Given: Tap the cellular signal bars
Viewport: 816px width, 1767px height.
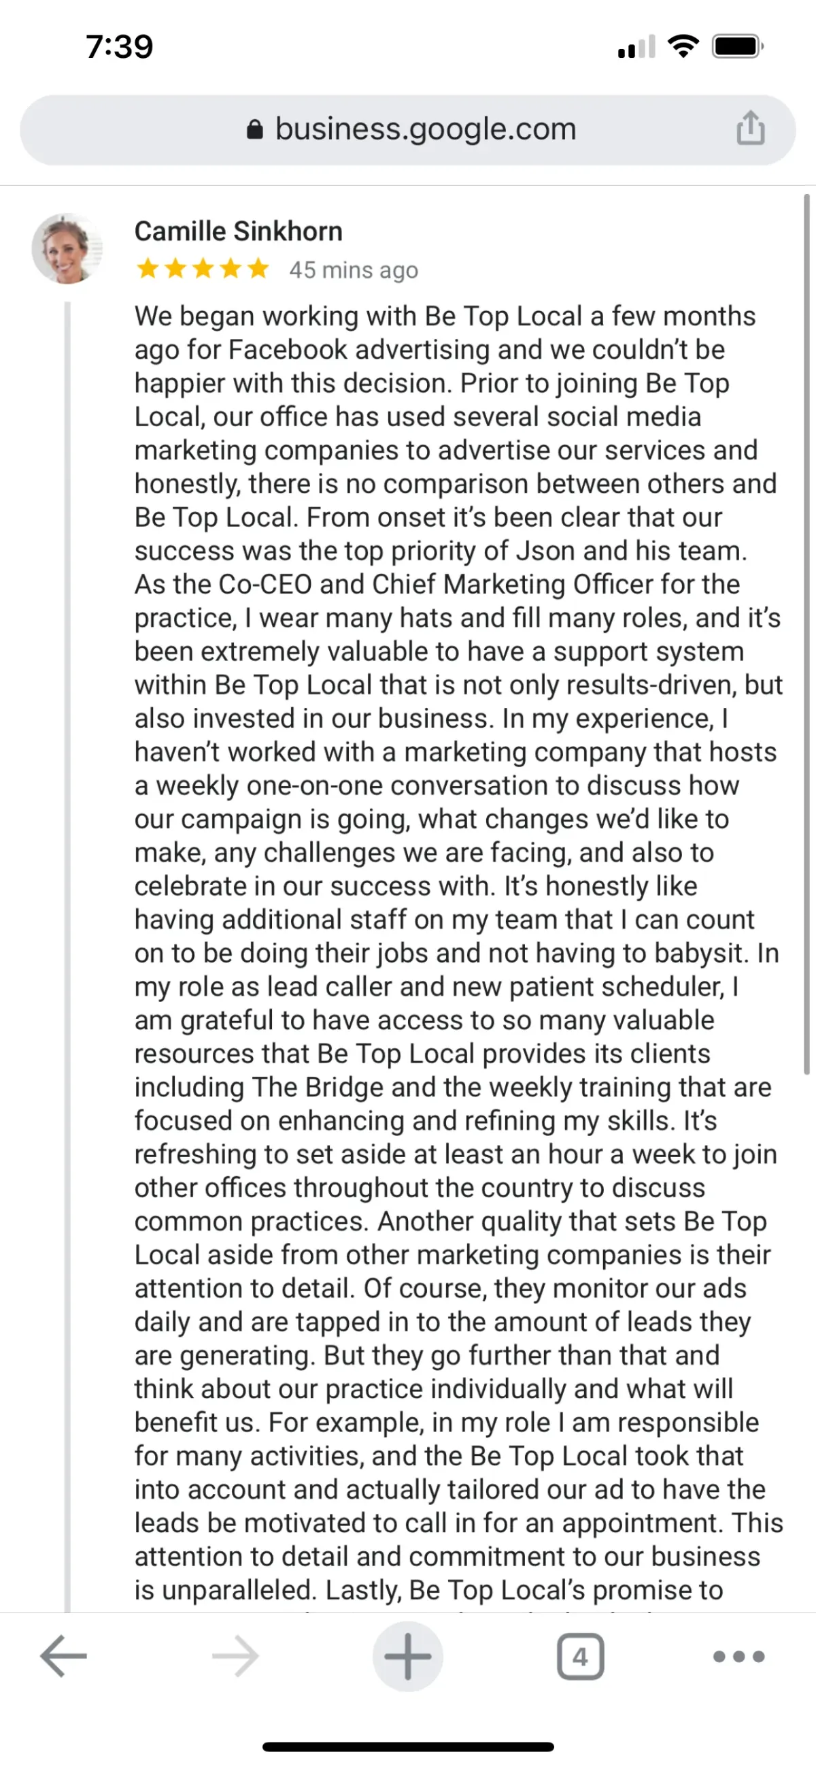Looking at the screenshot, I should pos(636,47).
